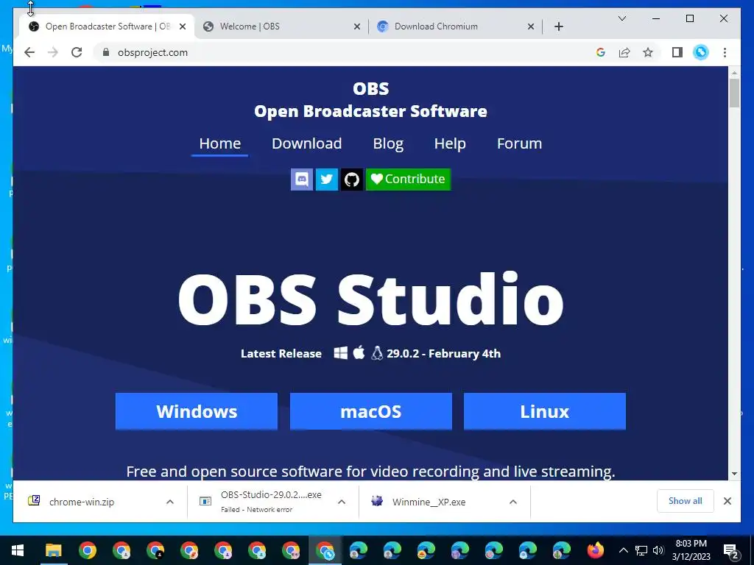Open Firefox from the taskbar

595,550
